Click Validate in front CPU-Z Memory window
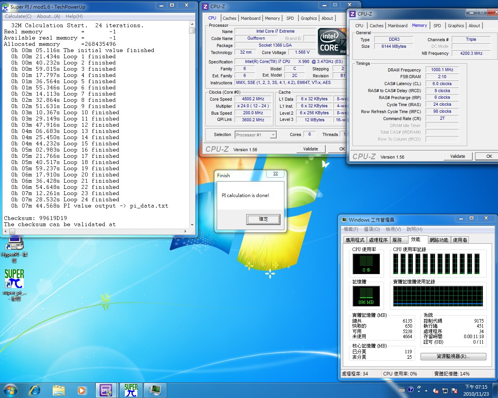Screen dimensions: 498x398 (458, 156)
